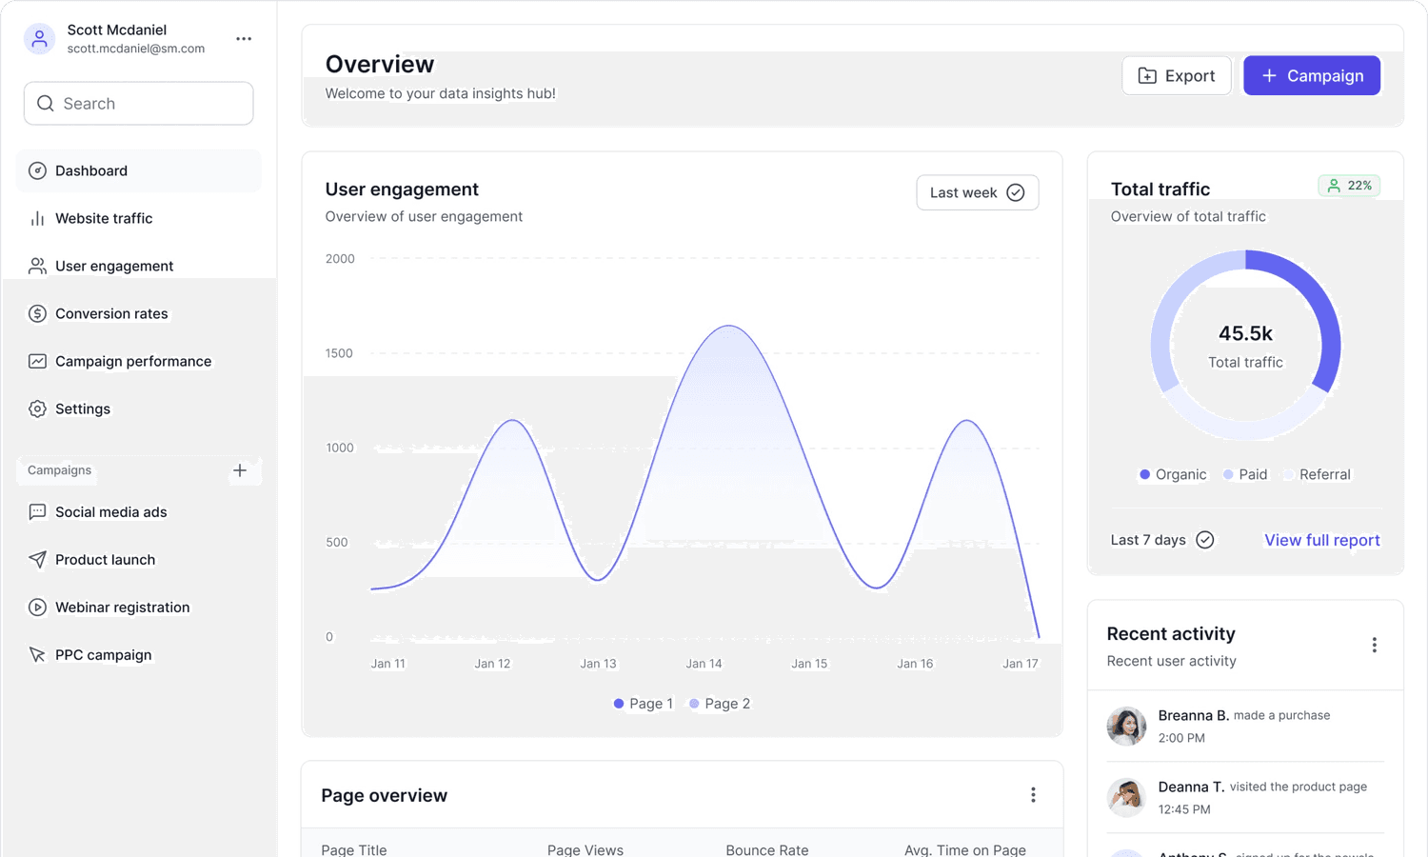Open the Last week period dropdown
Screen dimensions: 1428x857
coord(977,192)
